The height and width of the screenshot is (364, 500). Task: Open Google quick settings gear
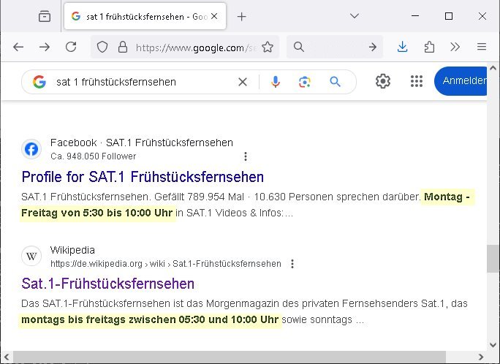(x=383, y=81)
